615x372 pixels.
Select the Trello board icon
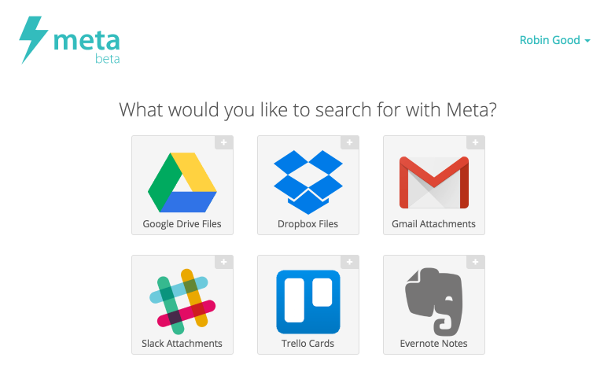[x=308, y=302]
